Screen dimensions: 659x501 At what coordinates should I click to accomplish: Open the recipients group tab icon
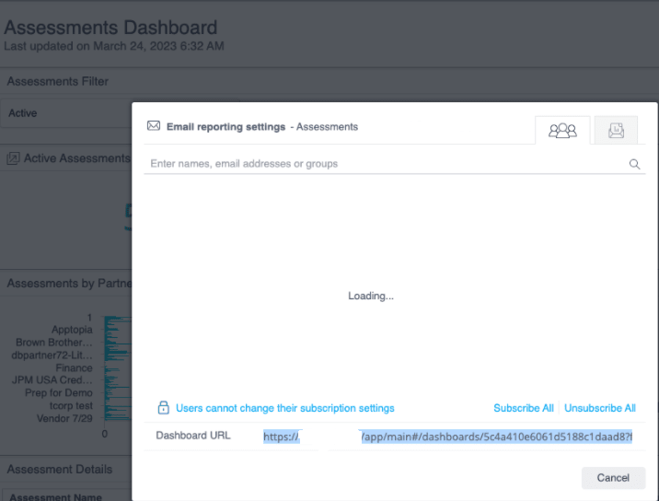tap(562, 131)
